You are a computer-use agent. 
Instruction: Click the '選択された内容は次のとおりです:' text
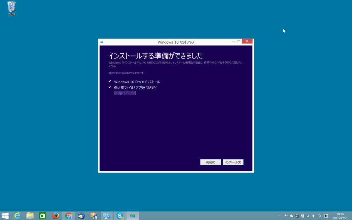[126, 73]
